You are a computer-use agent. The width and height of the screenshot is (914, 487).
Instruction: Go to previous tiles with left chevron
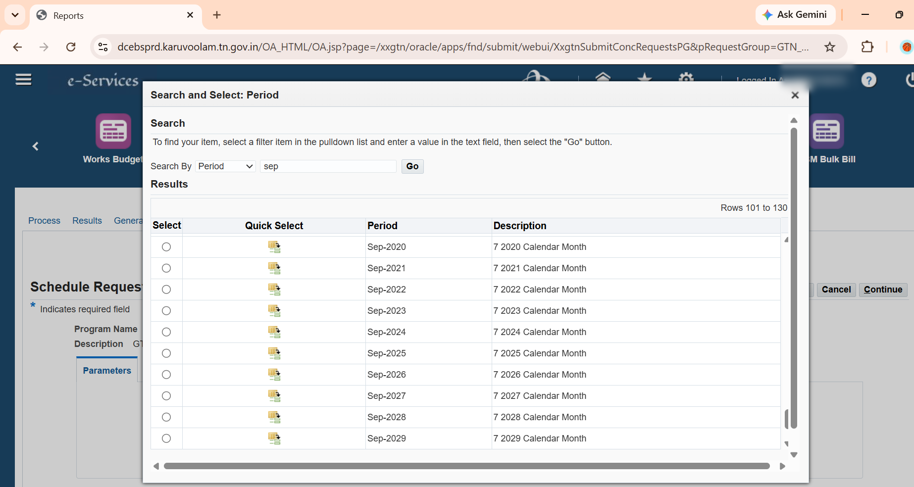(x=35, y=146)
